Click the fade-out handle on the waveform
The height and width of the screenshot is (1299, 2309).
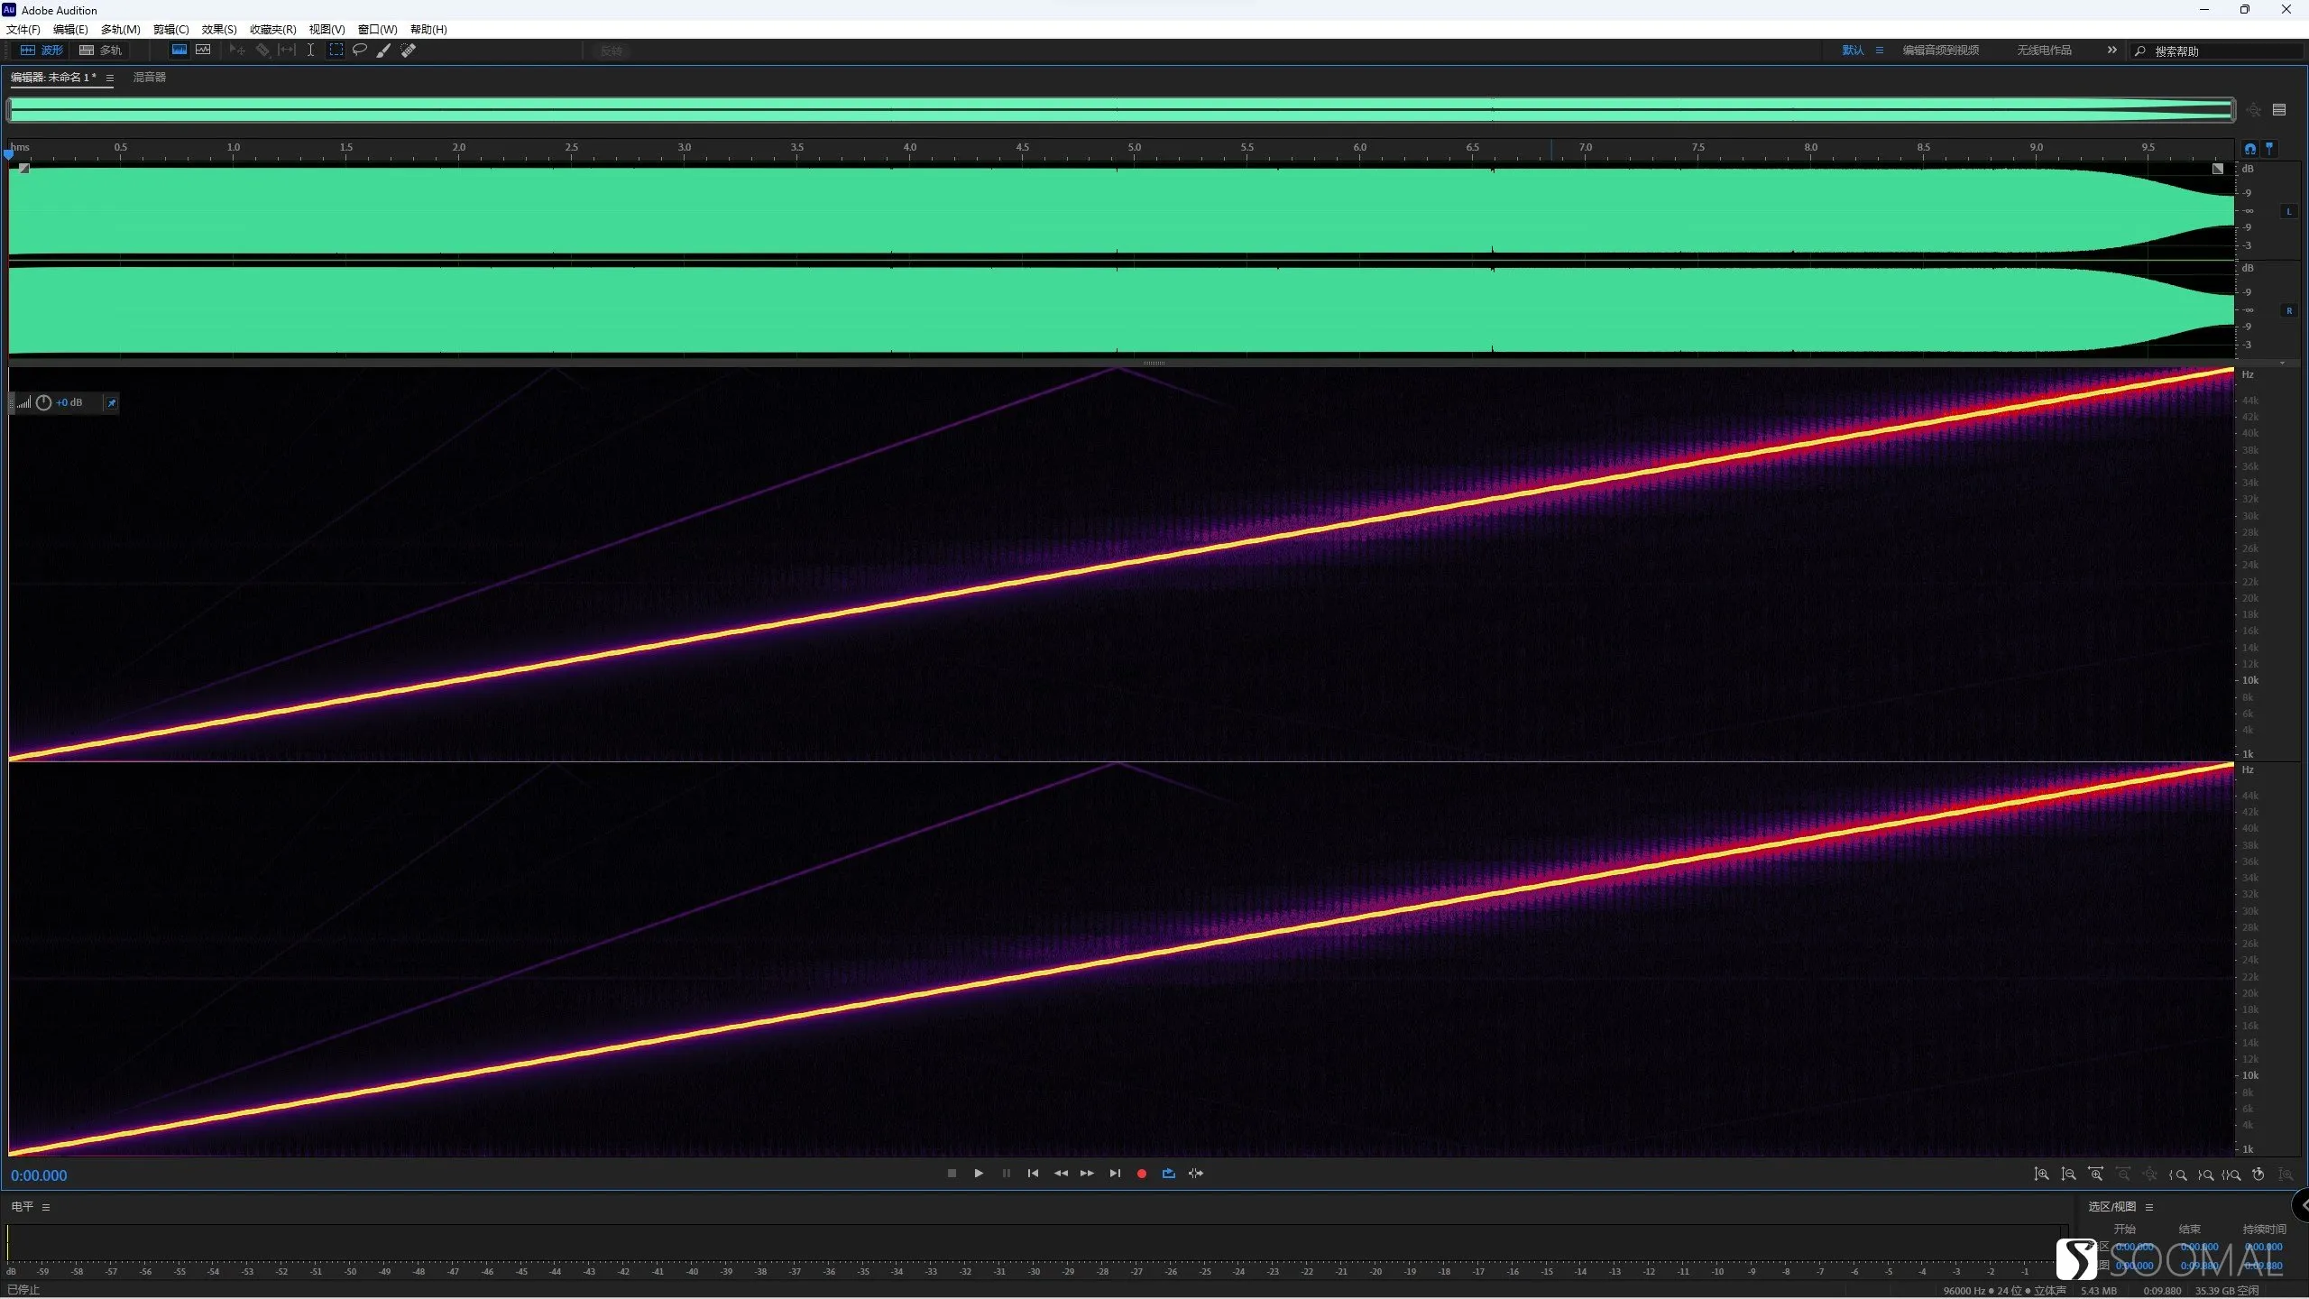tap(2218, 169)
